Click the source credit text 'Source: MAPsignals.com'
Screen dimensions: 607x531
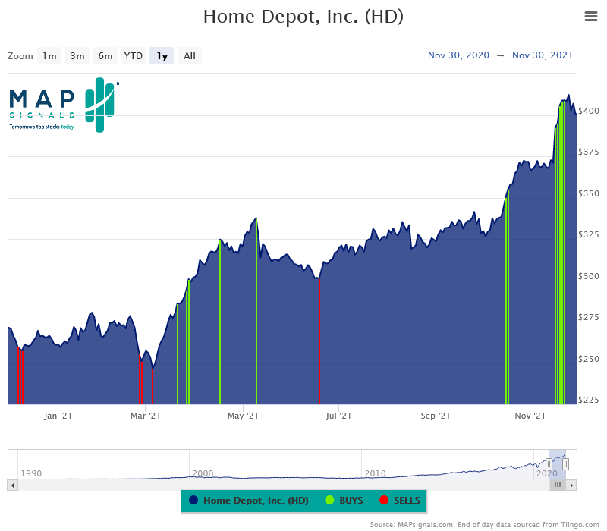pos(411,525)
